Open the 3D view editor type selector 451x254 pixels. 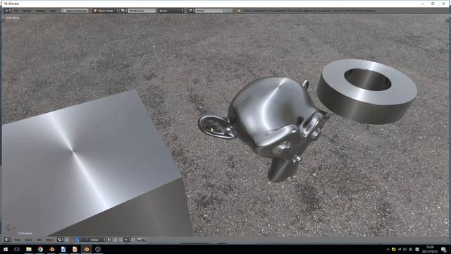click(8, 240)
